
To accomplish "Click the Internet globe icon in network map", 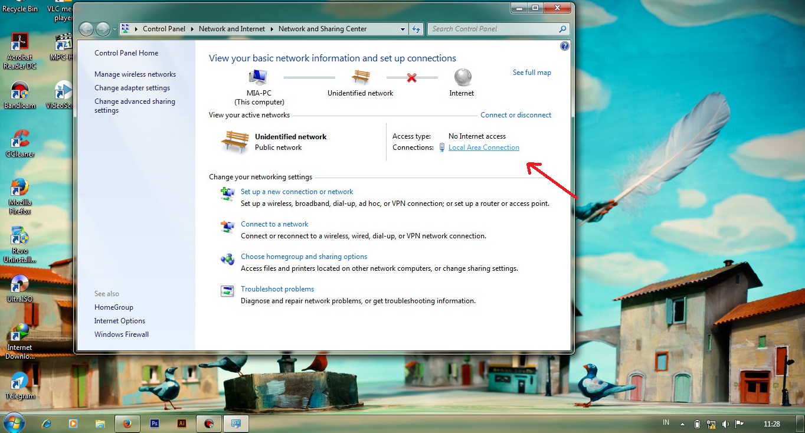I will 463,77.
